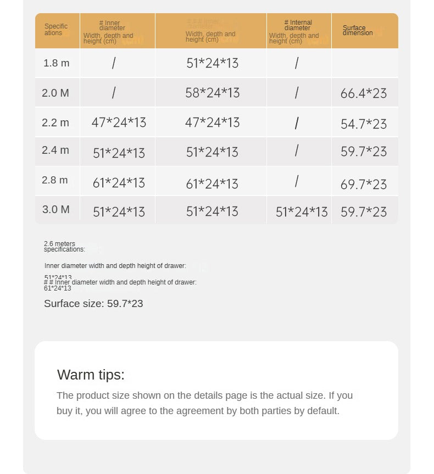
Task: Click the "Surface size: 59.7*23" text
Action: click(x=93, y=304)
